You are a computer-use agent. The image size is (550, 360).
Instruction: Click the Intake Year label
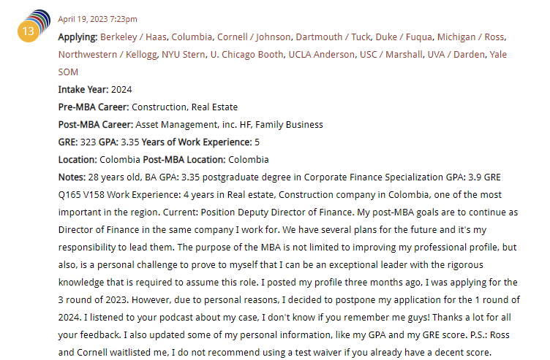point(83,89)
